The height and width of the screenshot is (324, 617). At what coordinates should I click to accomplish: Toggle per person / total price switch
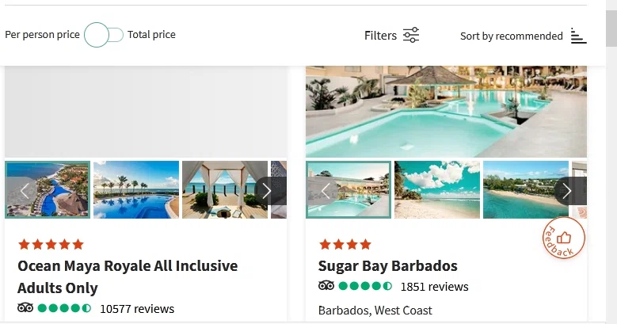pos(104,35)
